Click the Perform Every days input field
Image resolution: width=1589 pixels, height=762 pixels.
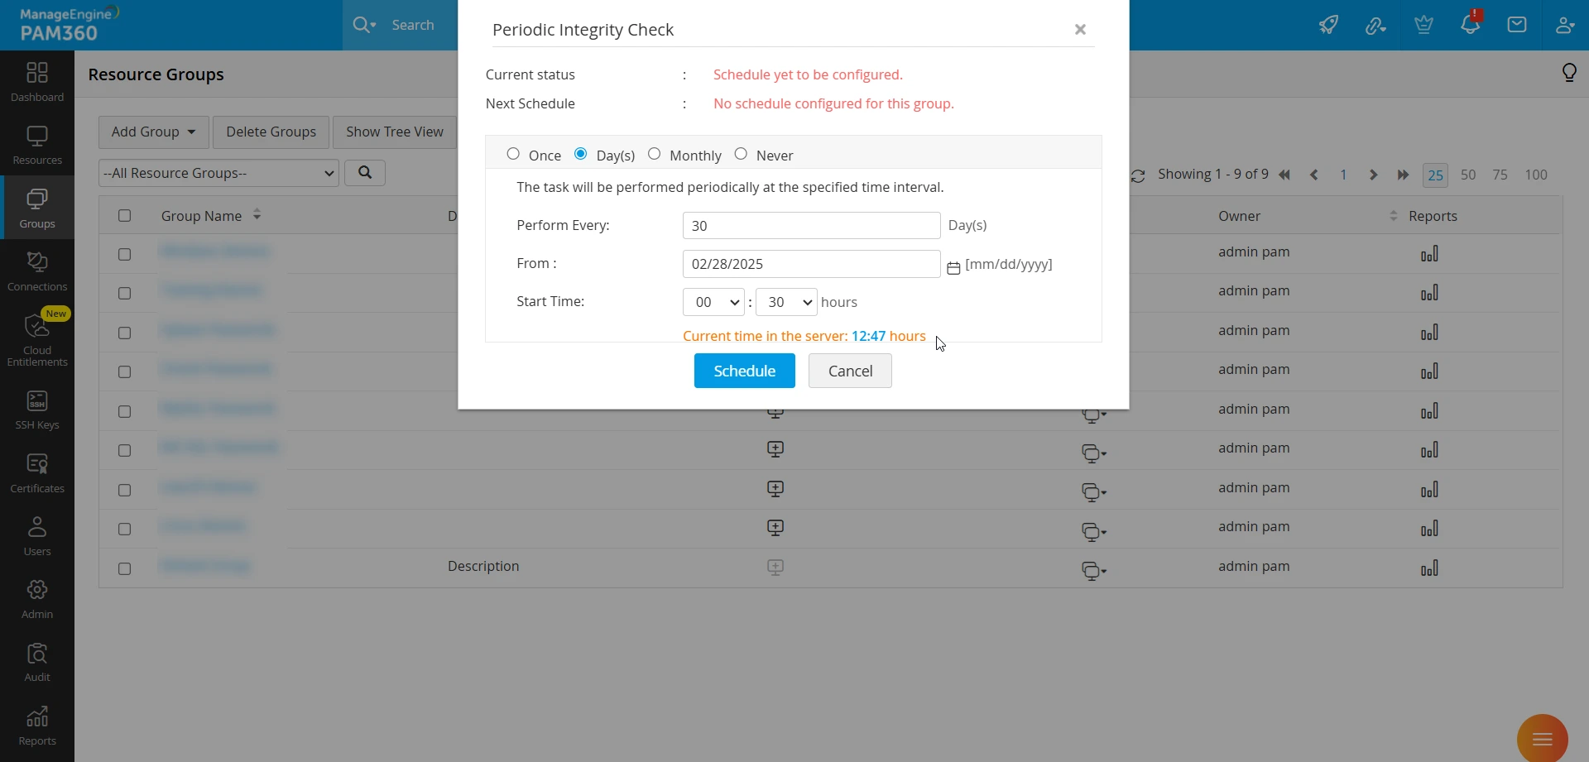[x=811, y=226]
